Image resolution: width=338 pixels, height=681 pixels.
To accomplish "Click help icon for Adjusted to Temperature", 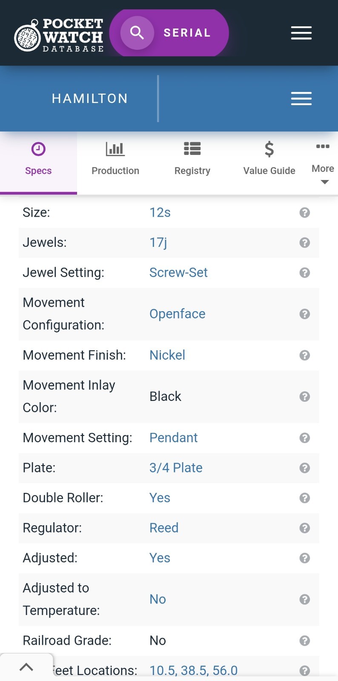I will click(304, 599).
